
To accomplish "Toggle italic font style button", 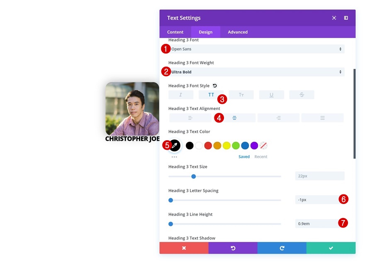I will pos(181,95).
